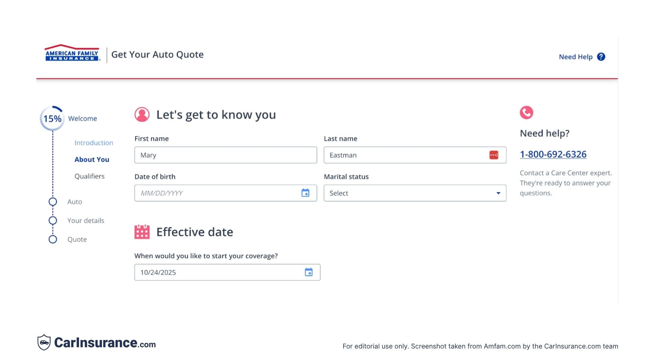Go to the About You section
This screenshot has height=364, width=648.
(92, 159)
